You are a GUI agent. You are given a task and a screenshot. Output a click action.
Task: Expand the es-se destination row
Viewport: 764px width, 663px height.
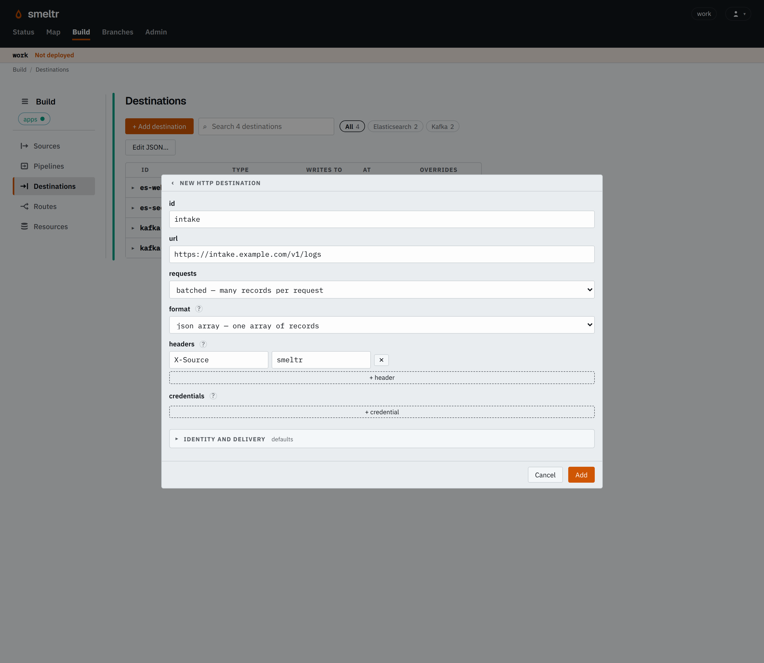(x=133, y=208)
